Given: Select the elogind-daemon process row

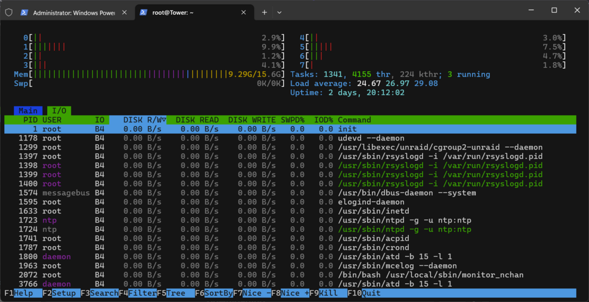Looking at the screenshot, I should coord(290,202).
